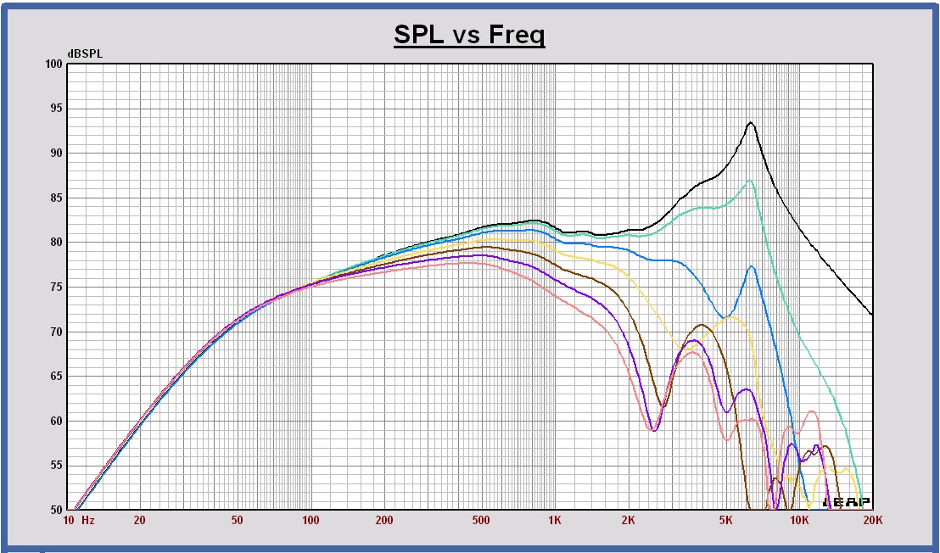Screen dimensions: 940x553
Task: Select the 5K frequency axis label
Action: point(725,521)
